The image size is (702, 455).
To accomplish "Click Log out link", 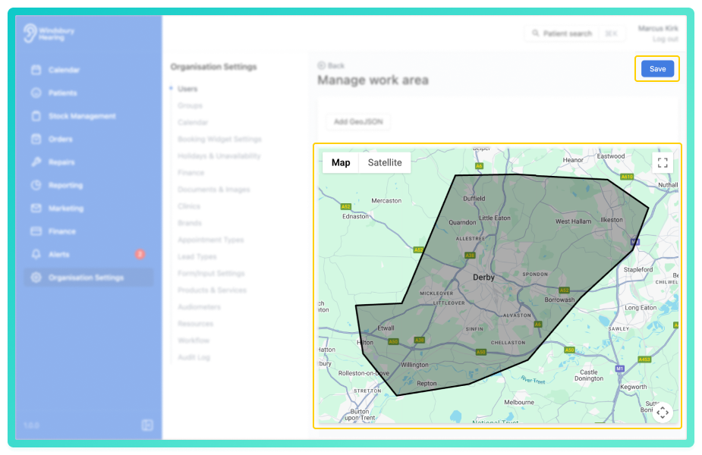I will [666, 39].
